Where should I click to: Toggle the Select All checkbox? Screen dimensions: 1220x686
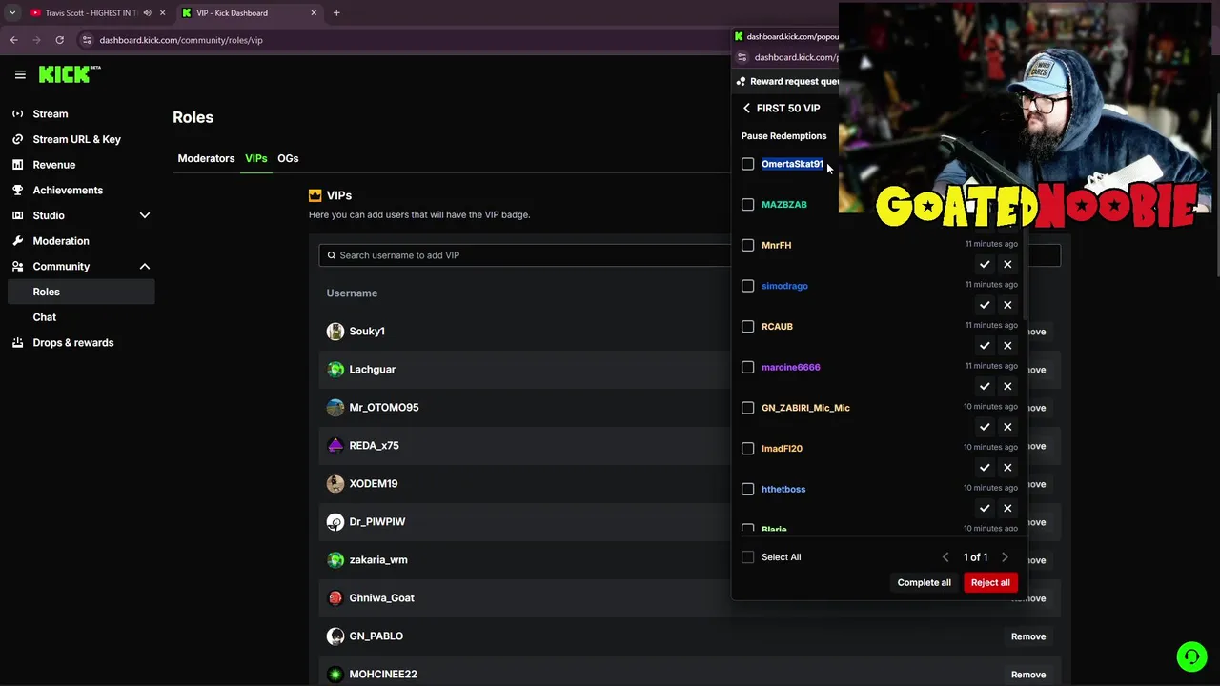point(748,557)
